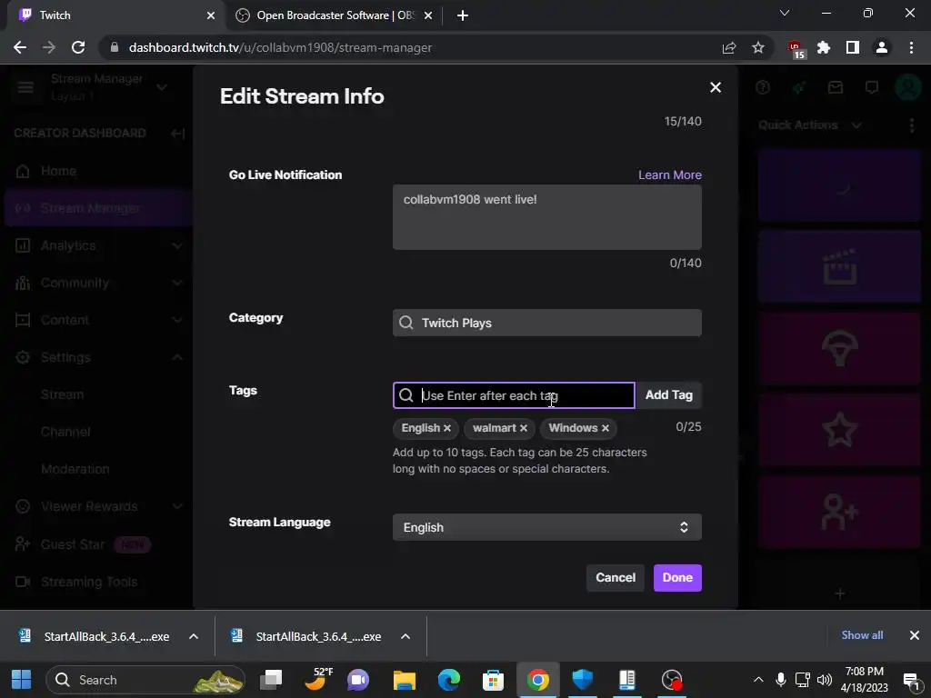Click Show all downloads
The image size is (931, 698).
click(x=862, y=635)
